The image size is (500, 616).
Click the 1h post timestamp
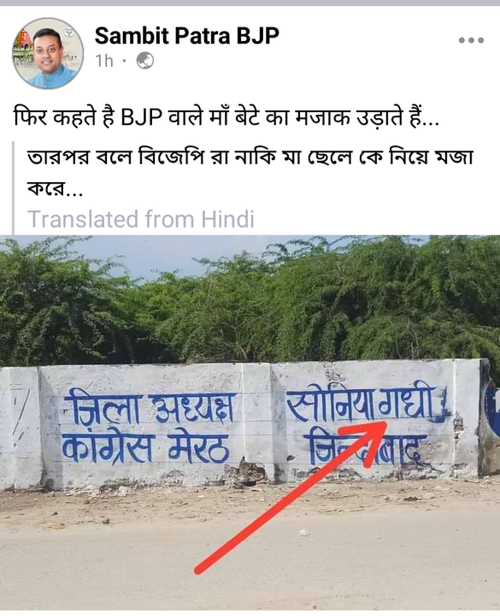(104, 61)
